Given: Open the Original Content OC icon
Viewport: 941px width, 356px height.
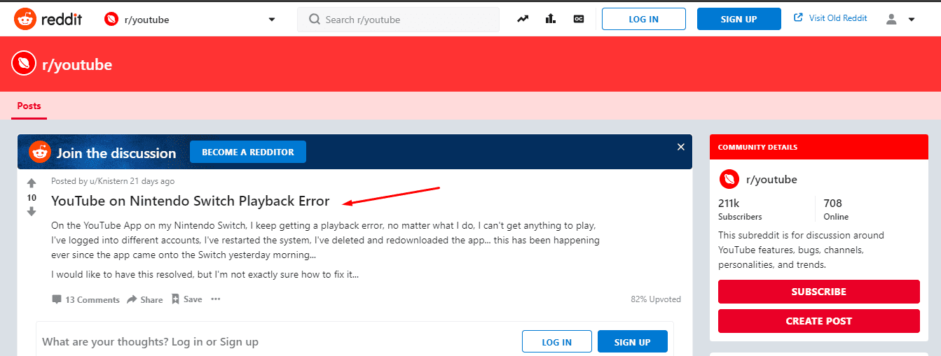Looking at the screenshot, I should (x=579, y=19).
